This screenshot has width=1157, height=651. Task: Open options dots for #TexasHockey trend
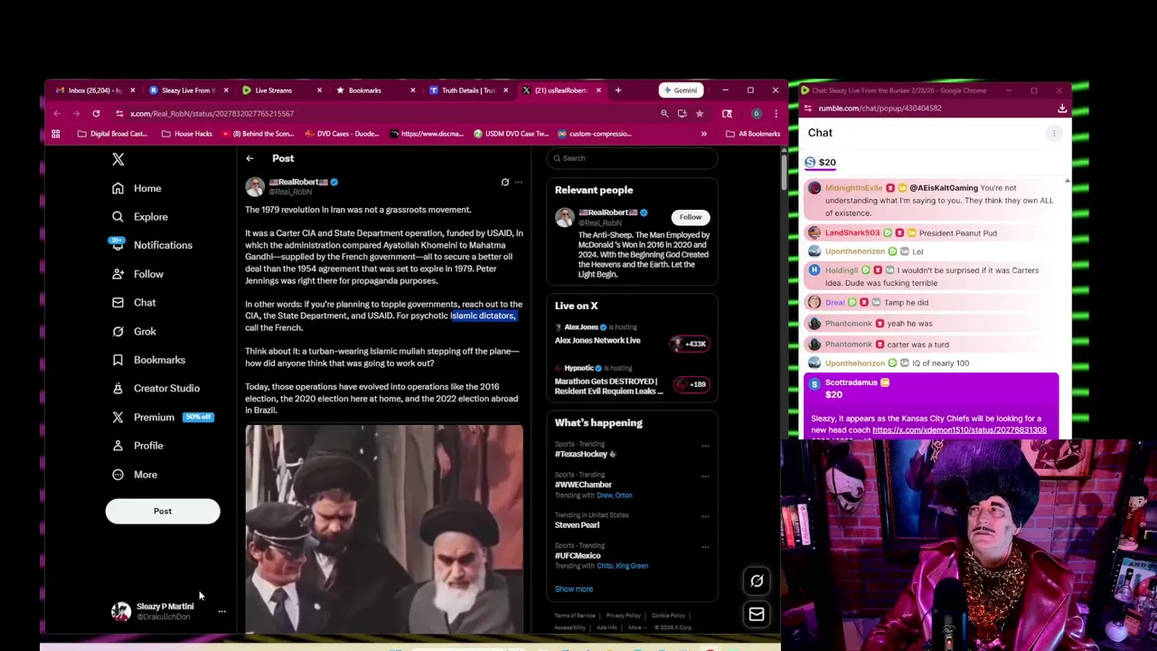point(705,446)
